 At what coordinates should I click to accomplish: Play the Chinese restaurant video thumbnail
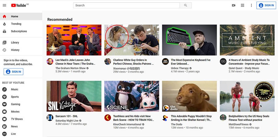tap(132, 40)
